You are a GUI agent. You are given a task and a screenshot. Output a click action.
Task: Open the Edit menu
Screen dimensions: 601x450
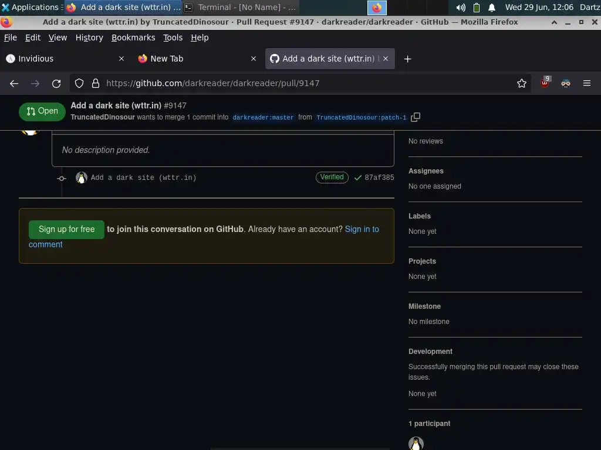[33, 37]
